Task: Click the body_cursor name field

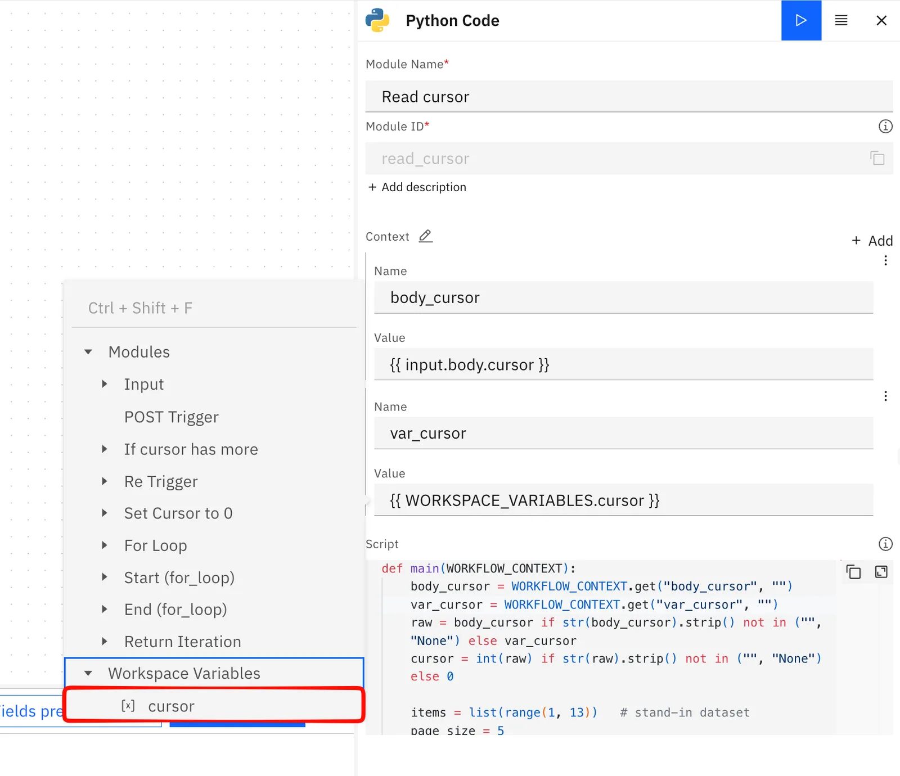Action: tap(623, 297)
